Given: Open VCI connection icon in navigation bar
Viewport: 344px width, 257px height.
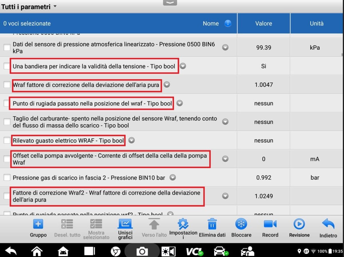Looking at the screenshot, I should (x=195, y=251).
